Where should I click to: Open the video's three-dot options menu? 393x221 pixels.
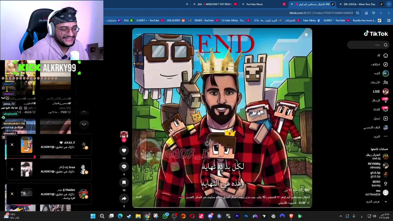point(139,35)
